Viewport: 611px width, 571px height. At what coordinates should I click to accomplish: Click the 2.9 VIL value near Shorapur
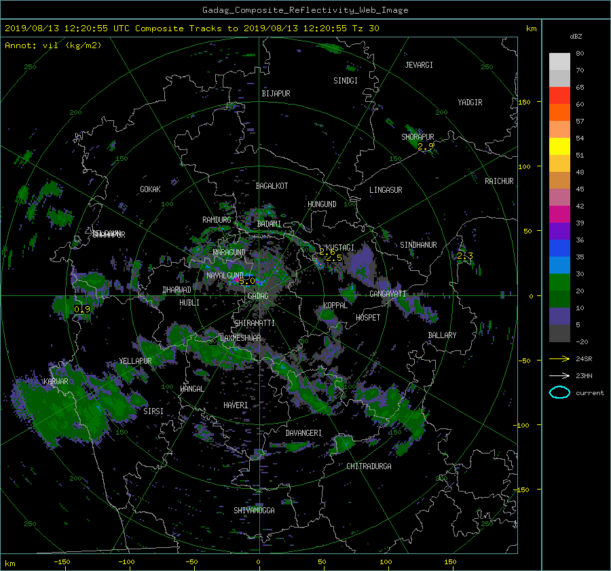(426, 147)
